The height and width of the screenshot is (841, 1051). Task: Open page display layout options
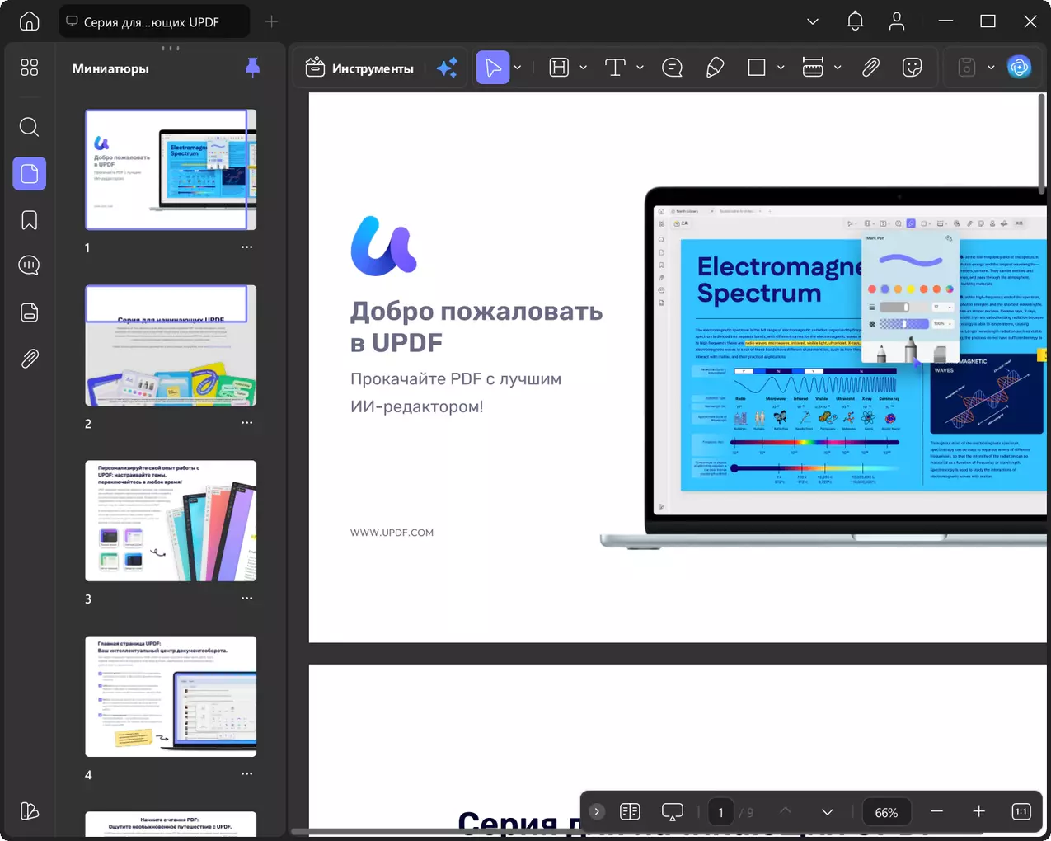coord(630,812)
